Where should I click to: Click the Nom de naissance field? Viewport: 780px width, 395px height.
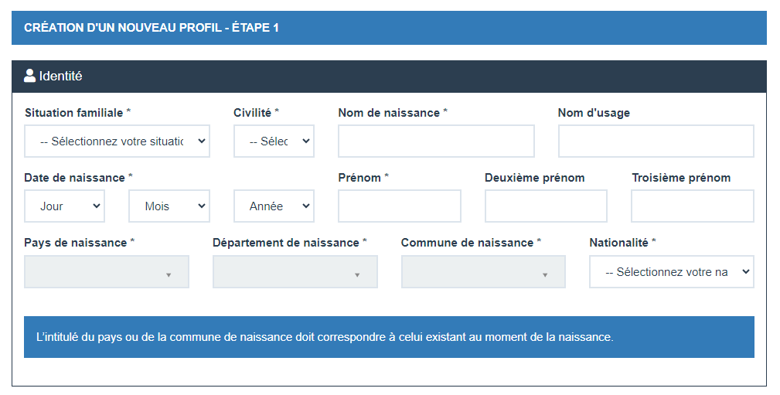[x=436, y=141]
